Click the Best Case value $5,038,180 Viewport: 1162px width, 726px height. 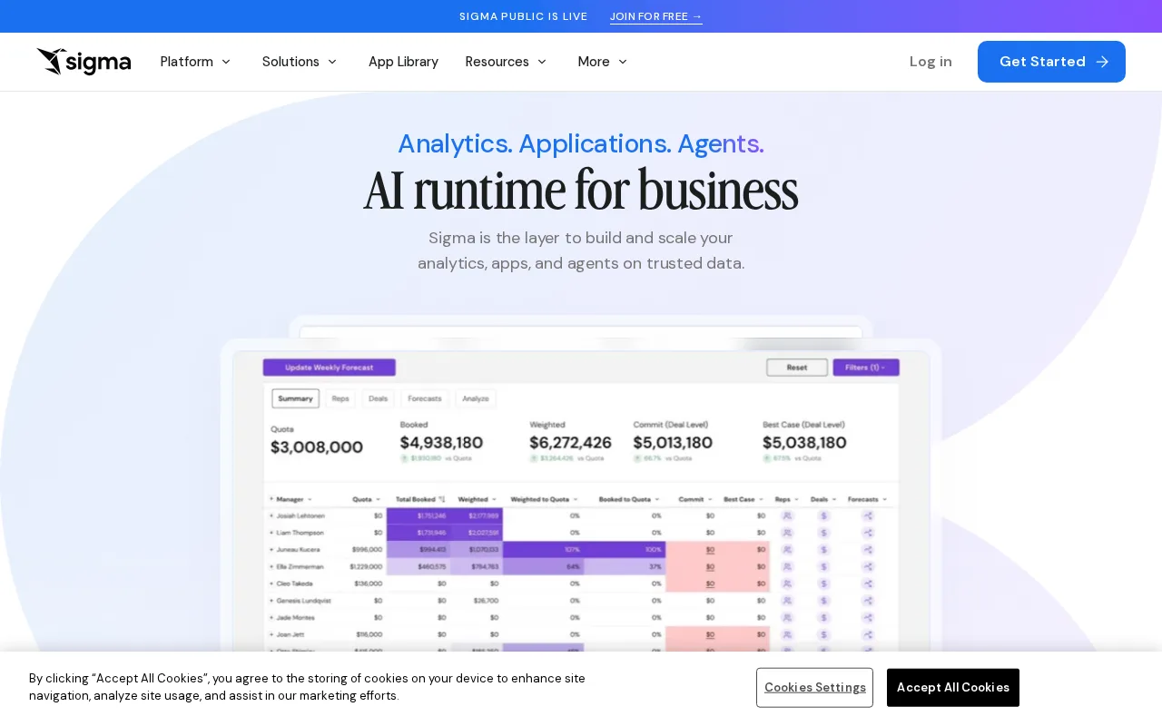click(x=804, y=443)
